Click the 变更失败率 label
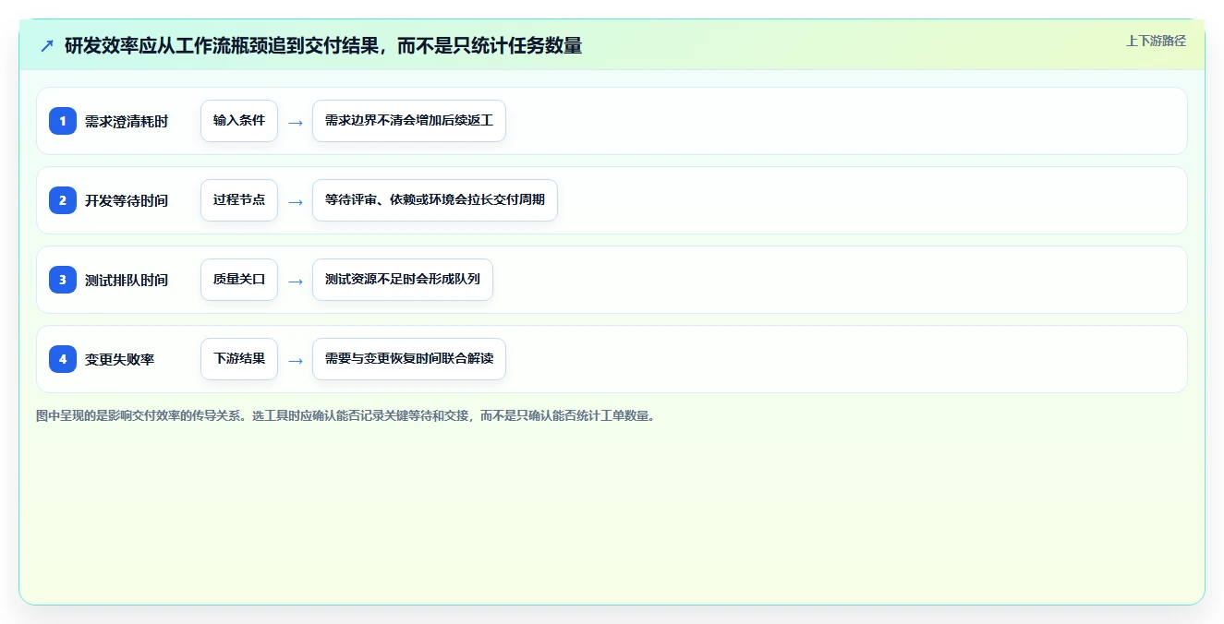 pos(120,359)
